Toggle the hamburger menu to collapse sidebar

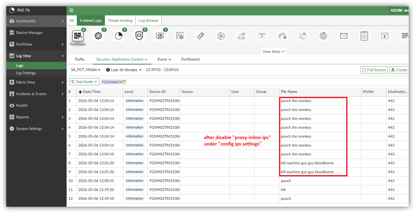71,10
